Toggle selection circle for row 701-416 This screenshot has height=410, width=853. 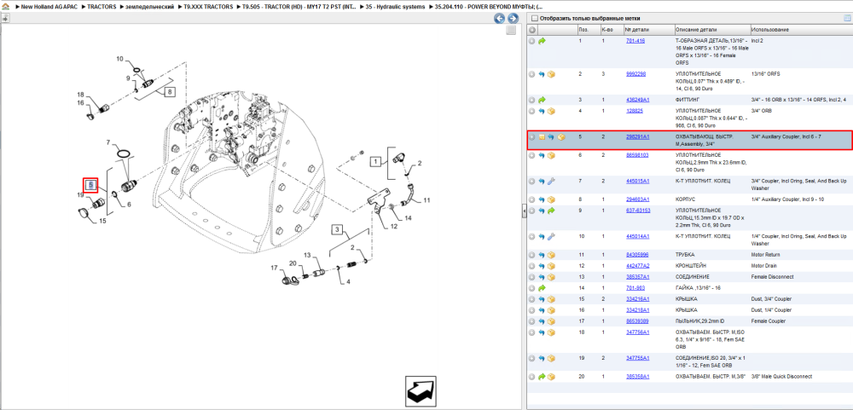532,41
